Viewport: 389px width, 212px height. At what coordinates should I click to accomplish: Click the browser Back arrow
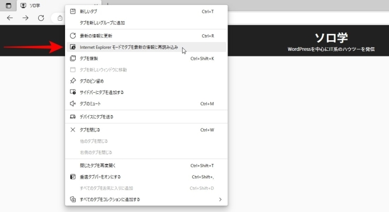pyautogui.click(x=10, y=18)
